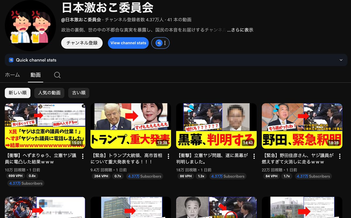Open video thumbnail with 15:01 duration
This screenshot has height=218, width=351.
pyautogui.click(x=45, y=126)
